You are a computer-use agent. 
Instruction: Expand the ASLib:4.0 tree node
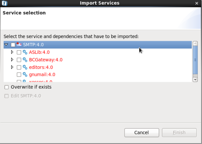point(12,52)
